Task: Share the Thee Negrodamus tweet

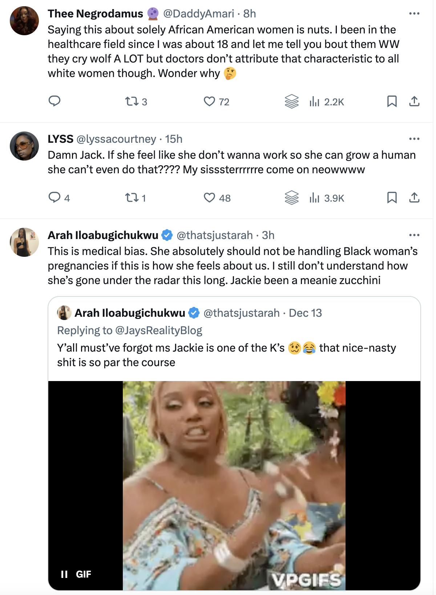Action: (x=414, y=101)
